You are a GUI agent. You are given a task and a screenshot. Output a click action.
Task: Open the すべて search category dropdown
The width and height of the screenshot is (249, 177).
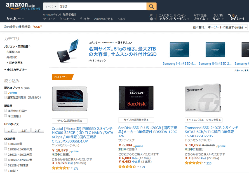click(51, 6)
